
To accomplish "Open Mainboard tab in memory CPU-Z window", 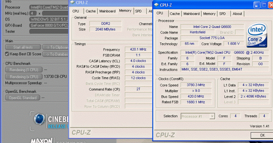I will [x=107, y=11].
